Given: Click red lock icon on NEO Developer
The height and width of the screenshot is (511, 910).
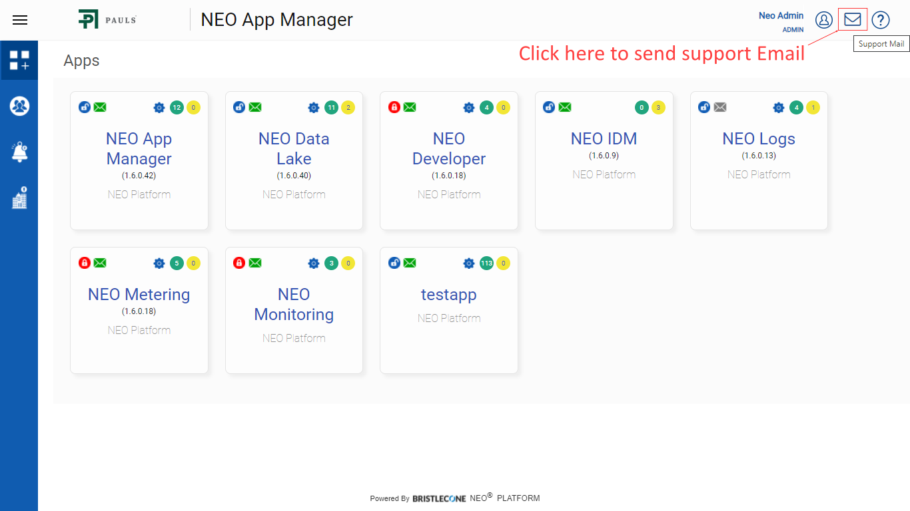Looking at the screenshot, I should [394, 107].
